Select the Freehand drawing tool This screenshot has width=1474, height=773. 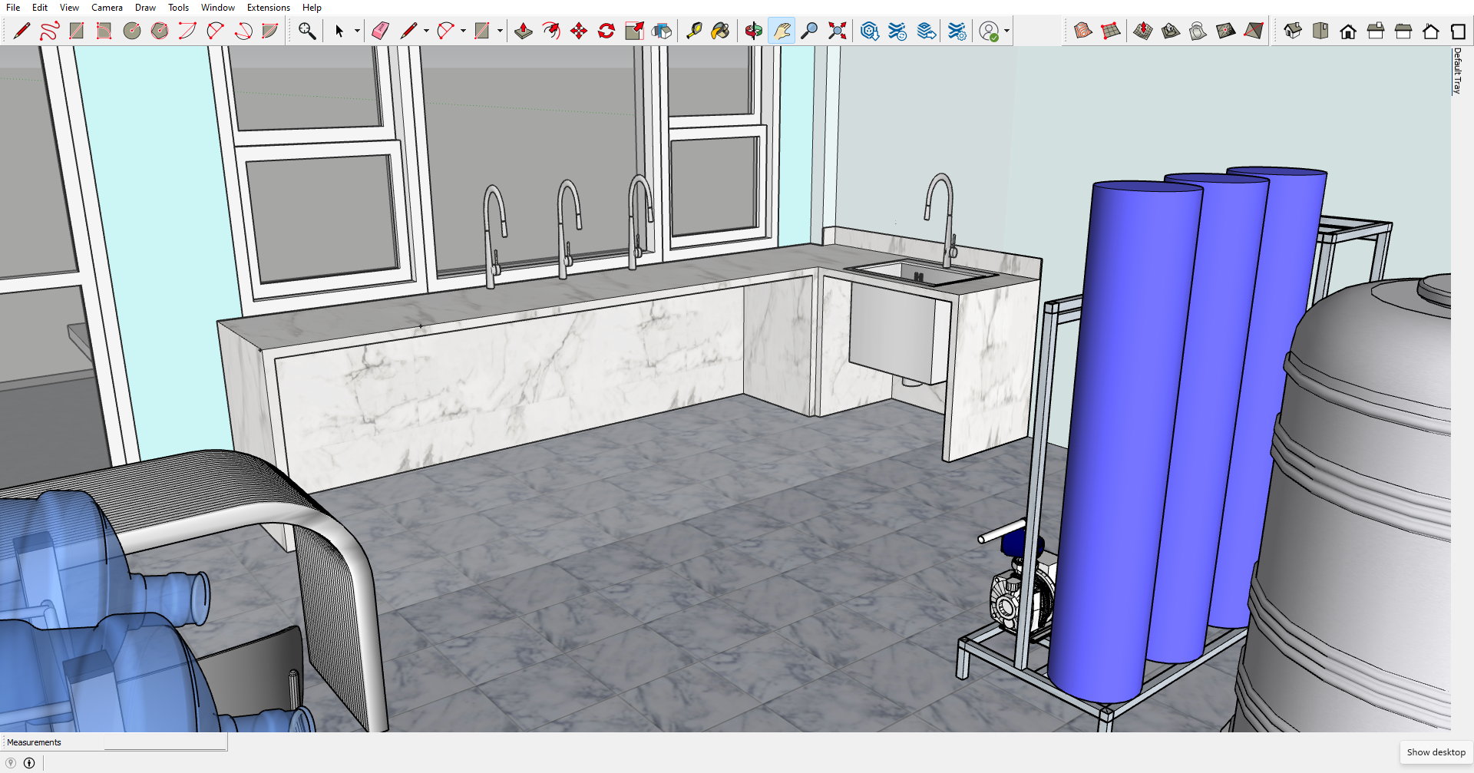(49, 31)
